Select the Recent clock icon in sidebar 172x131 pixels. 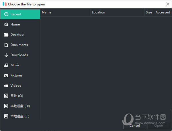6,14
